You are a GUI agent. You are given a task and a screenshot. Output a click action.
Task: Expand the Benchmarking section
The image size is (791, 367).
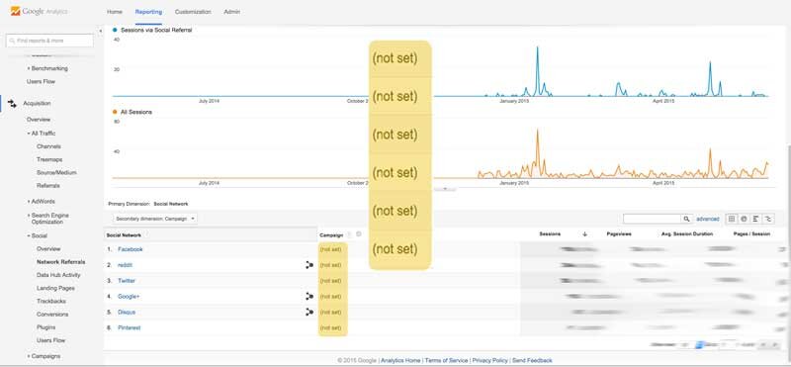(x=47, y=68)
